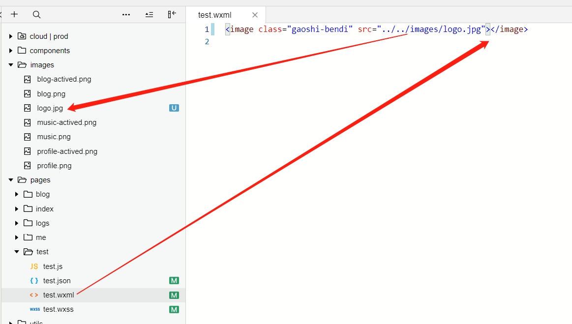Screen dimensions: 572x324
Task: Expand the me folder arrow
Action: point(16,237)
